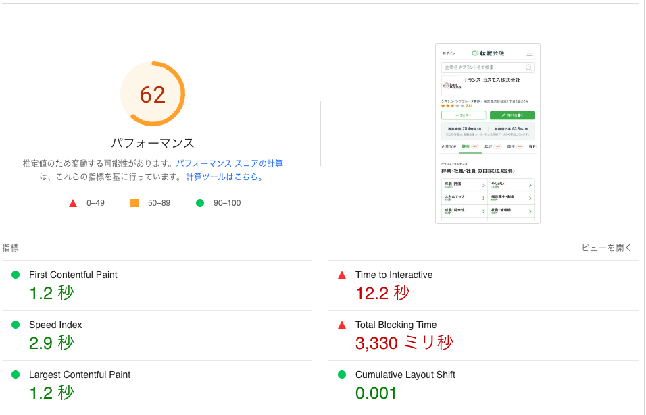Click the 90–100 legend text
This screenshot has height=415, width=646.
227,203
